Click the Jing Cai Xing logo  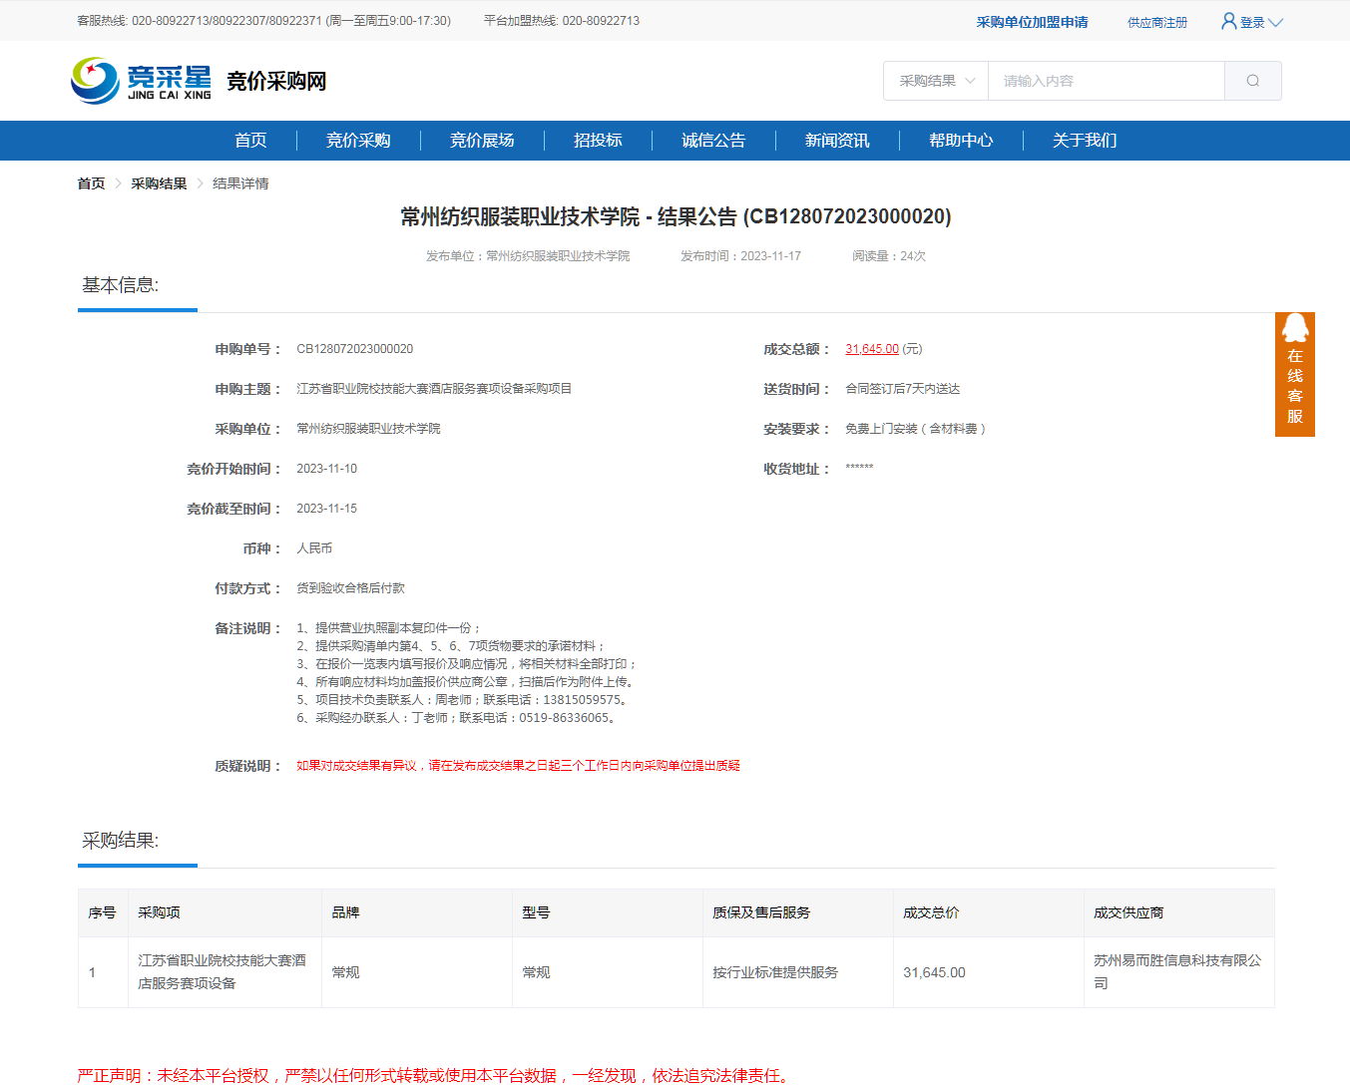pos(141,81)
